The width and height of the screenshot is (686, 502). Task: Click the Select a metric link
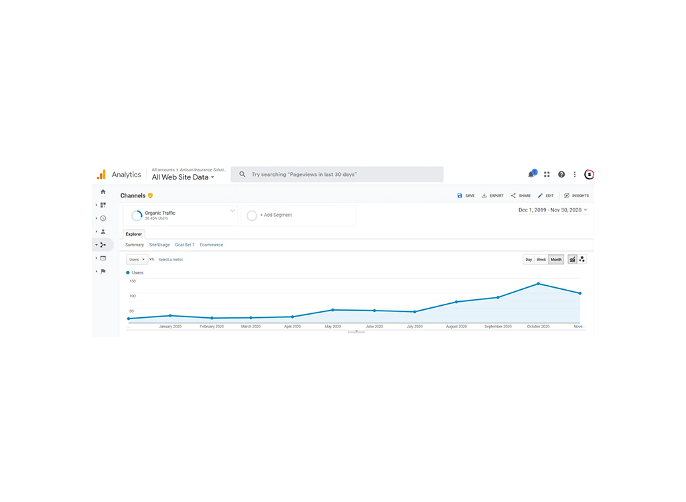point(169,259)
